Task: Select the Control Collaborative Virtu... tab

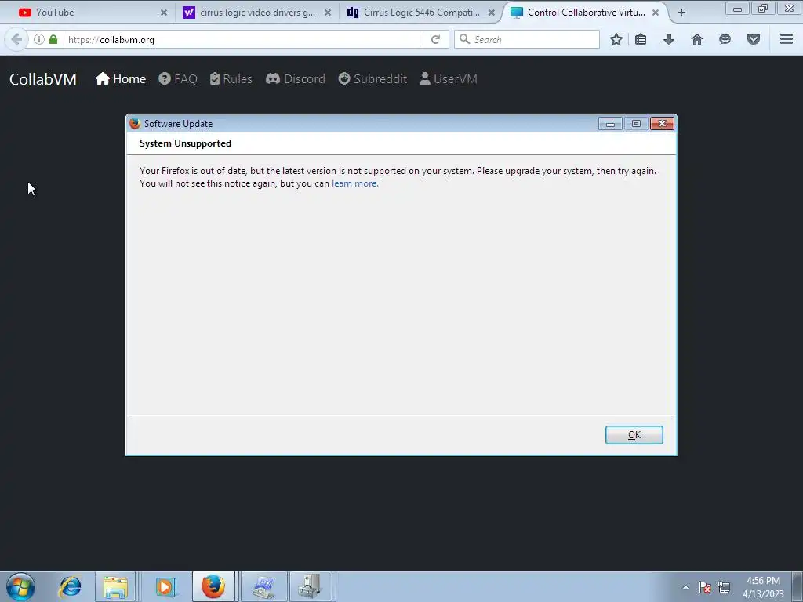Action: point(586,13)
